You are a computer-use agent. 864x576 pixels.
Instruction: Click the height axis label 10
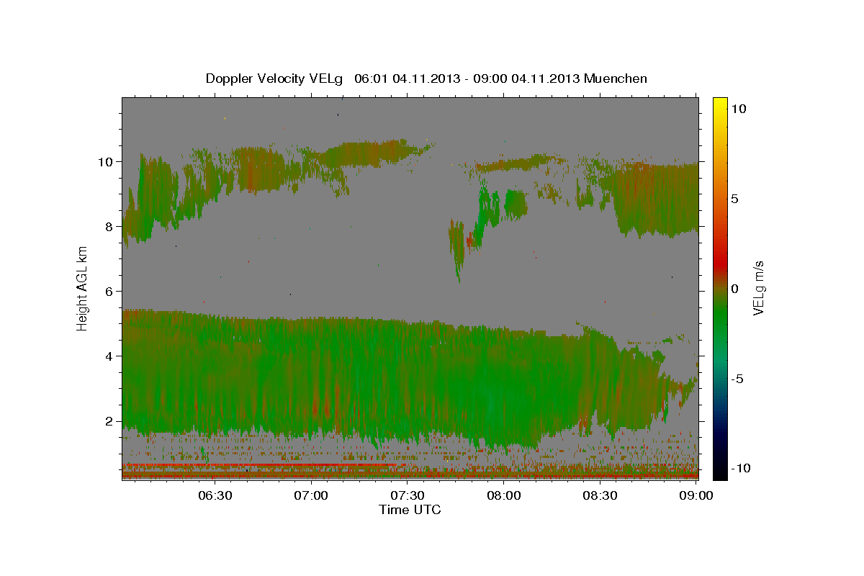[107, 161]
